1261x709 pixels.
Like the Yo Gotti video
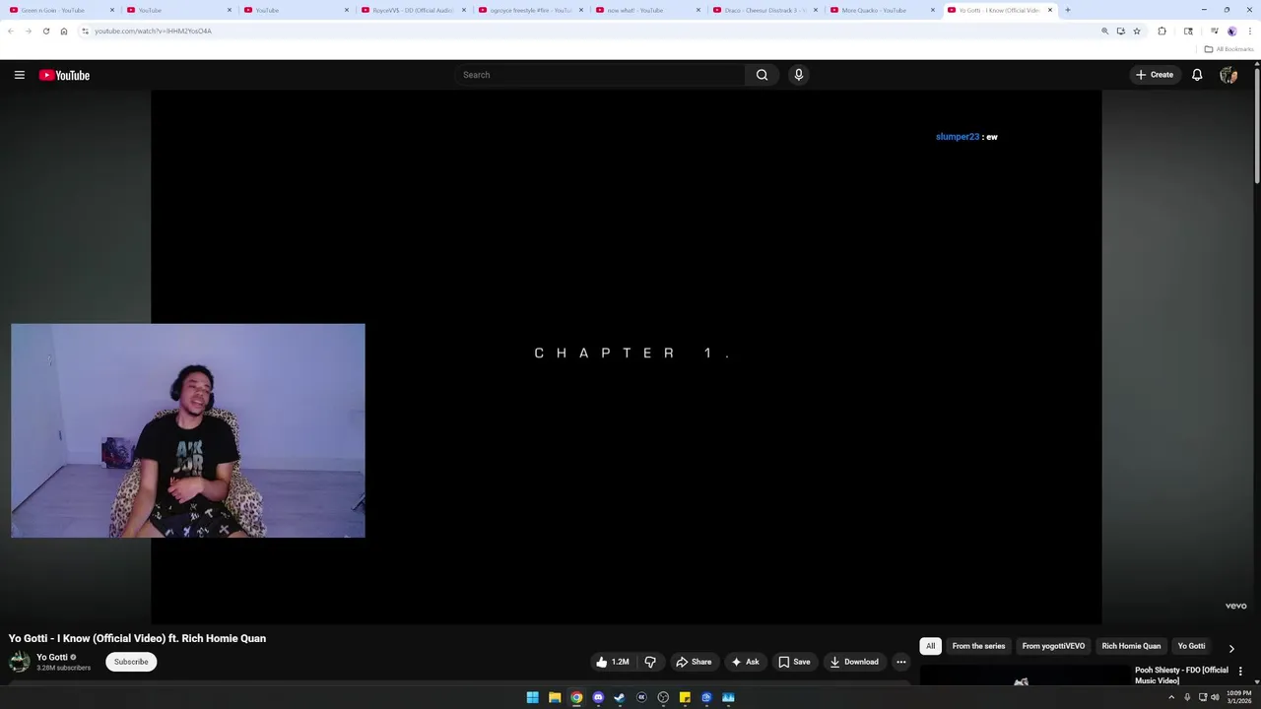tap(613, 662)
